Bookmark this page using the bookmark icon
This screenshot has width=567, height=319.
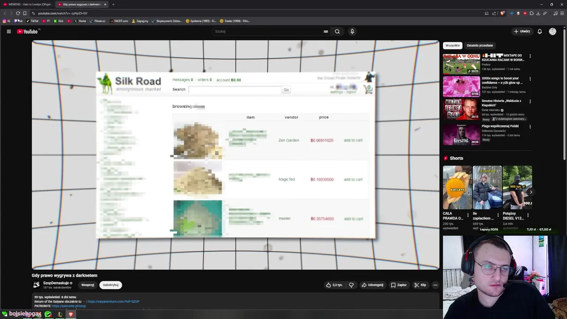pos(24,13)
